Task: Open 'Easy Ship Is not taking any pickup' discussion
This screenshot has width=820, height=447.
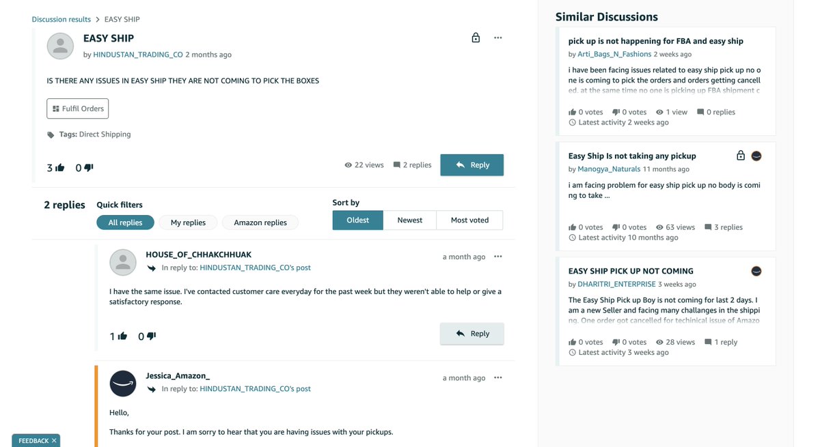Action: [x=632, y=156]
